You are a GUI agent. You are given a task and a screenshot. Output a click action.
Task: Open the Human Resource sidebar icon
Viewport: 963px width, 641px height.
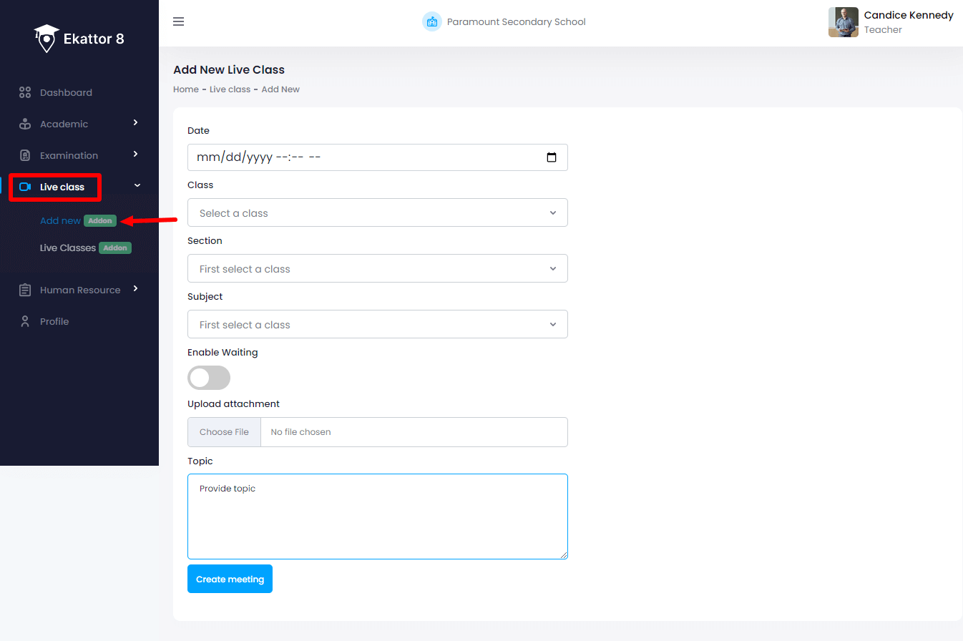(24, 290)
